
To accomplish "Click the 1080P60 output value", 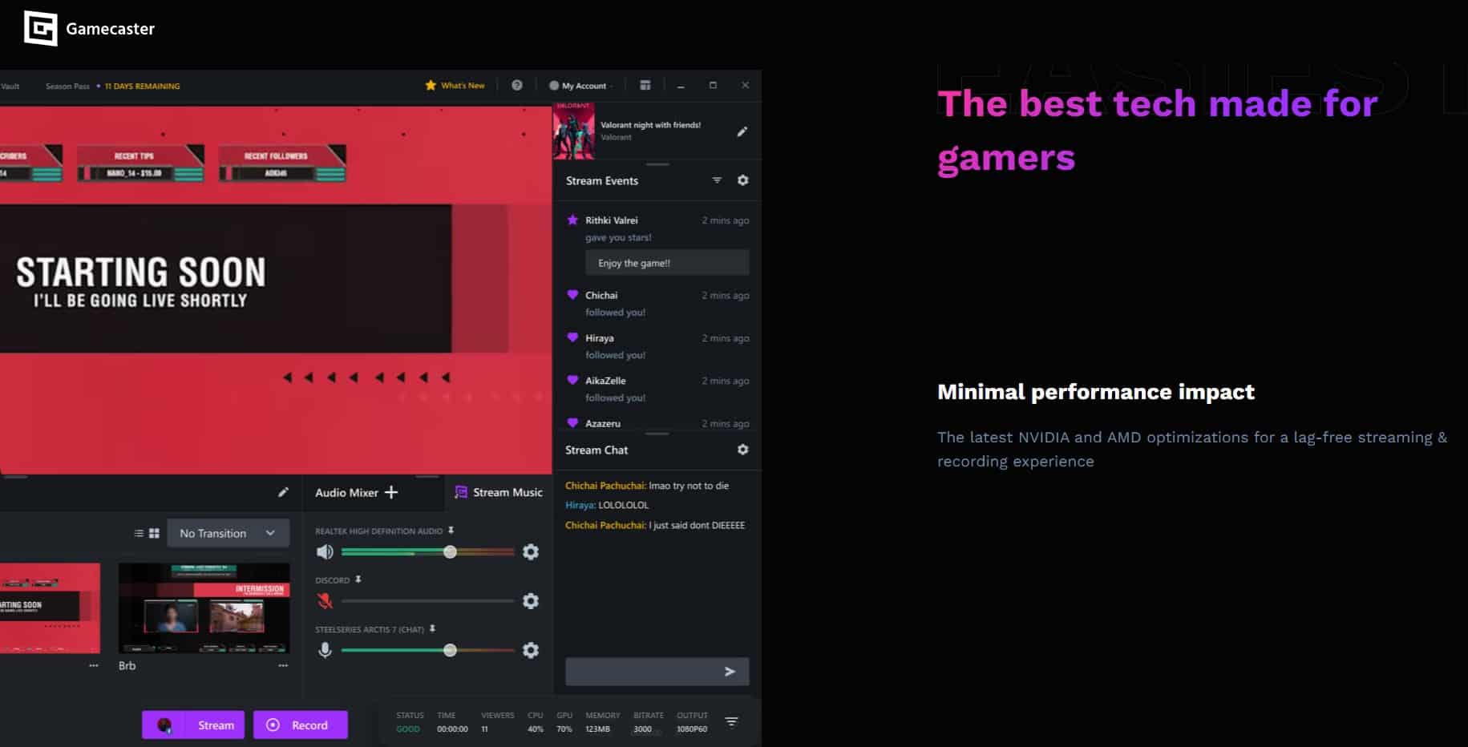I will [692, 729].
